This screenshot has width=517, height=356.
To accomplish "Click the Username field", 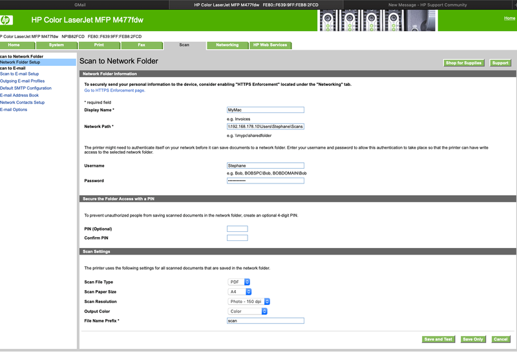I will [266, 166].
